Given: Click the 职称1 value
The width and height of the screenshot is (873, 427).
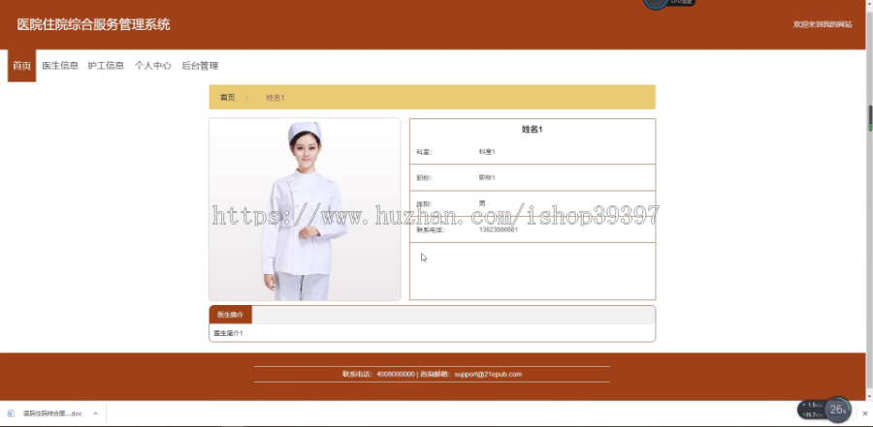Looking at the screenshot, I should 487,178.
